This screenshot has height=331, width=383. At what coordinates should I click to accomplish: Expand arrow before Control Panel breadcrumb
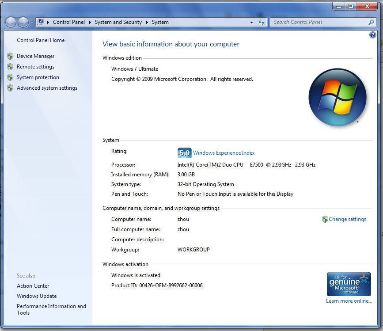(x=48, y=22)
